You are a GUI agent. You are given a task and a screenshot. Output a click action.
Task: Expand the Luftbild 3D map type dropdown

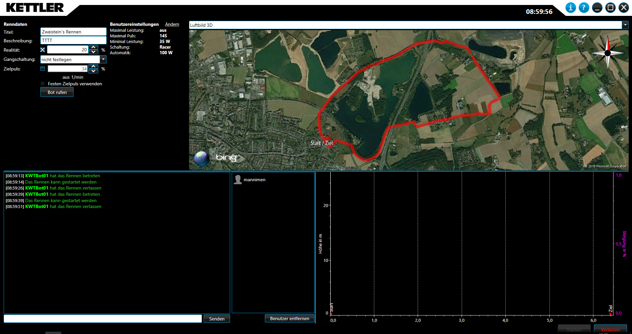point(625,25)
